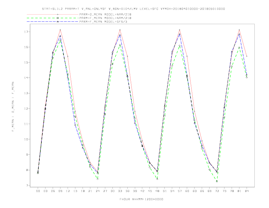The image size is (269, 208).
Task: Click y-axis tick value 16
Action: click(26, 47)
